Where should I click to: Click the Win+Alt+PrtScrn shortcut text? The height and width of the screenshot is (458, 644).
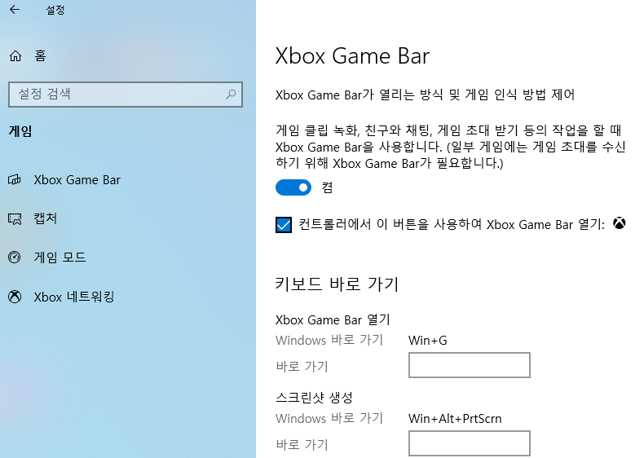click(x=455, y=419)
